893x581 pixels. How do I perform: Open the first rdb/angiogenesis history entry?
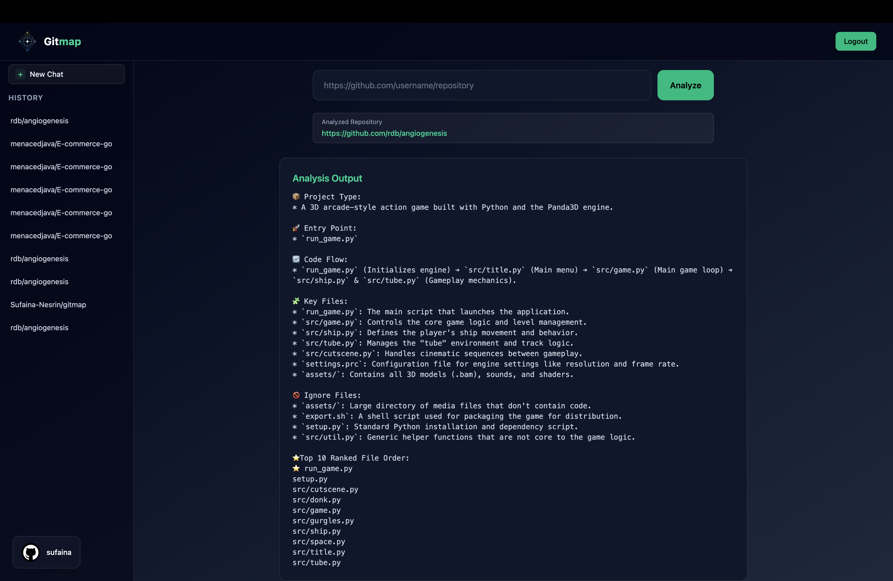click(39, 121)
